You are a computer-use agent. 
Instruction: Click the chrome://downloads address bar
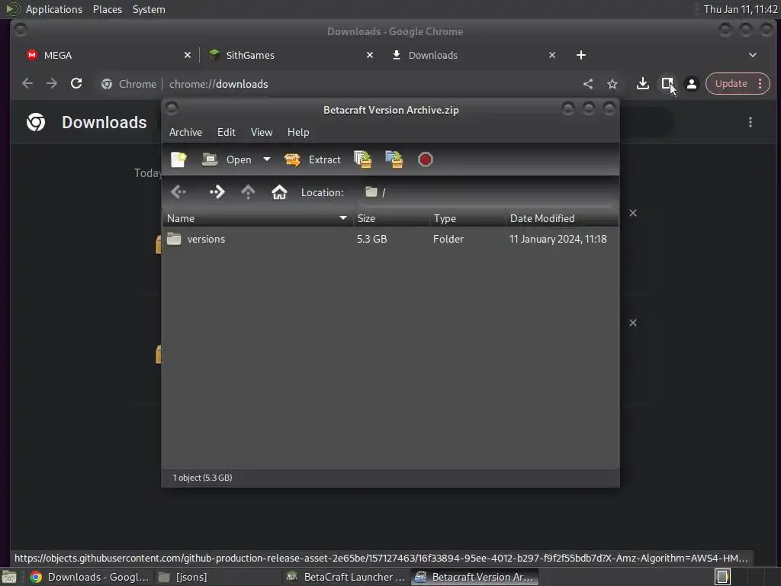(x=339, y=84)
